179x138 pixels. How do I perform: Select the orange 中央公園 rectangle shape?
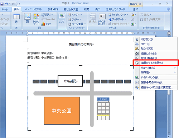pyautogui.click(x=62, y=111)
